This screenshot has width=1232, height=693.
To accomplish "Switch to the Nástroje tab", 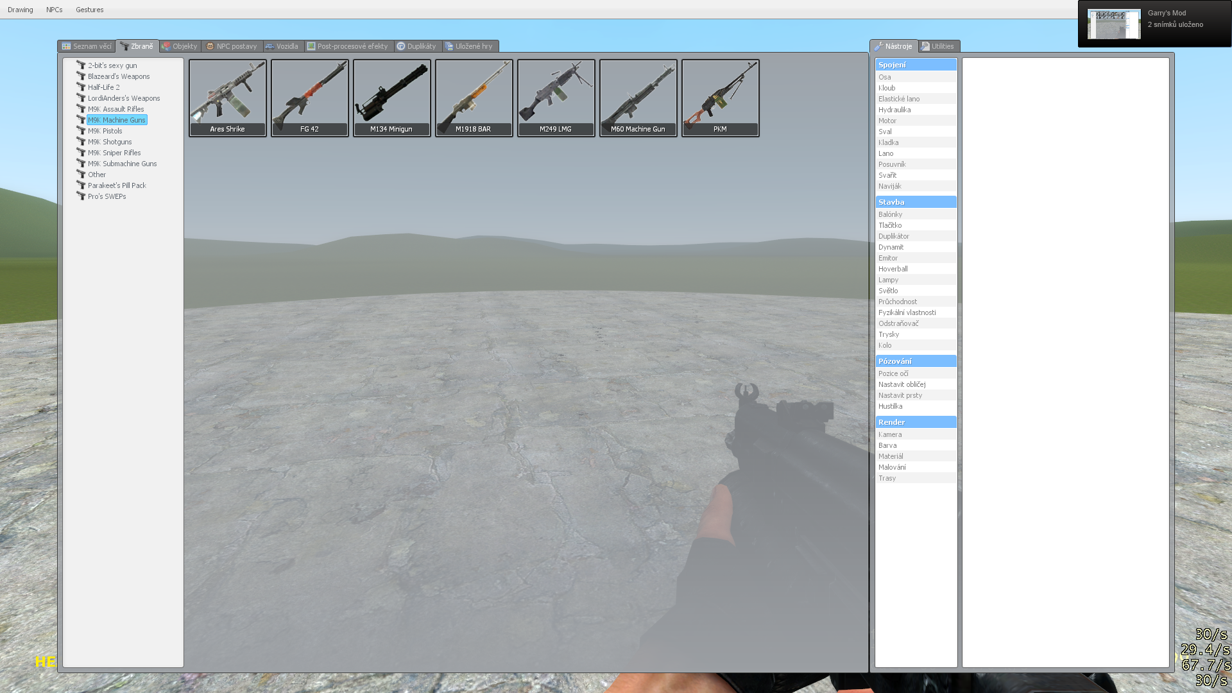I will coord(894,46).
